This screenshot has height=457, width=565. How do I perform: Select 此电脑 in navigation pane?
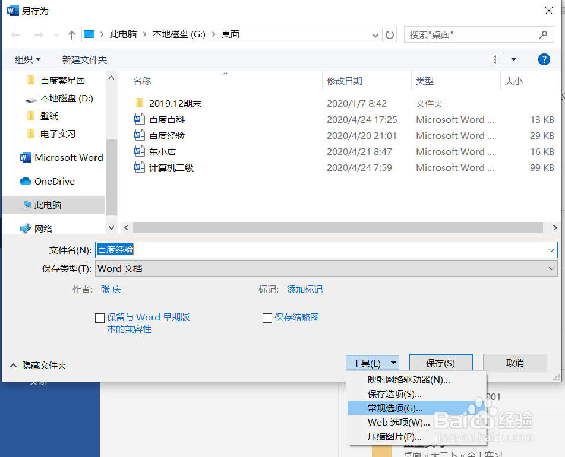pyautogui.click(x=53, y=205)
